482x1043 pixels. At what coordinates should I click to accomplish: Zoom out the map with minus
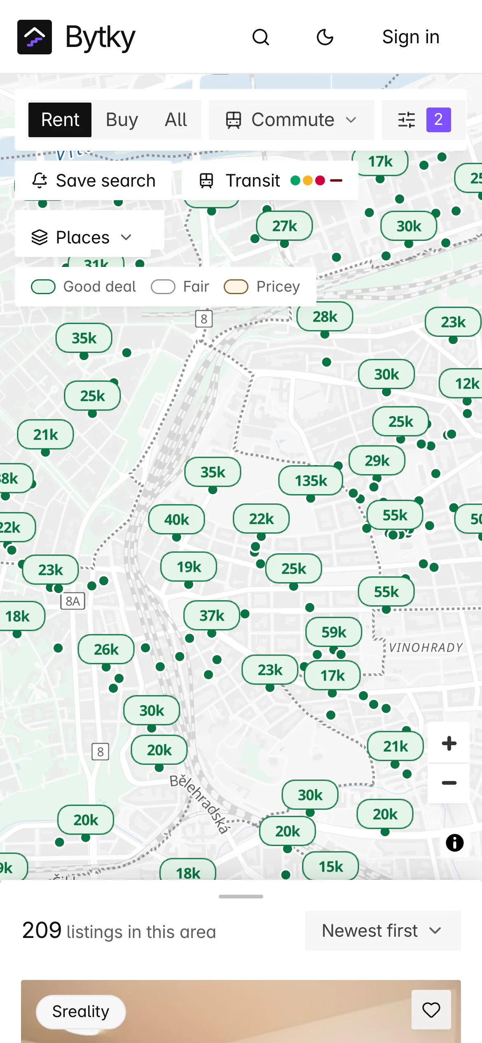point(449,783)
